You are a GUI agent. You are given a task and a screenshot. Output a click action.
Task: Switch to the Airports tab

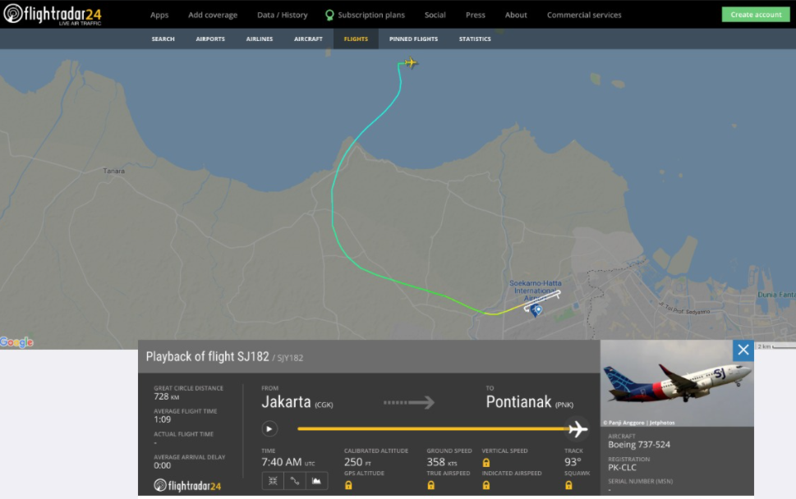click(210, 39)
